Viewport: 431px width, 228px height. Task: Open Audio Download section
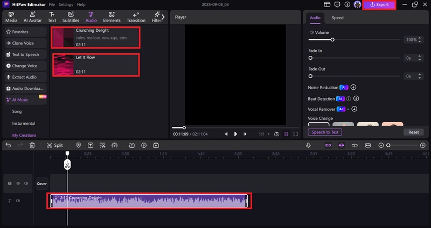tap(25, 88)
